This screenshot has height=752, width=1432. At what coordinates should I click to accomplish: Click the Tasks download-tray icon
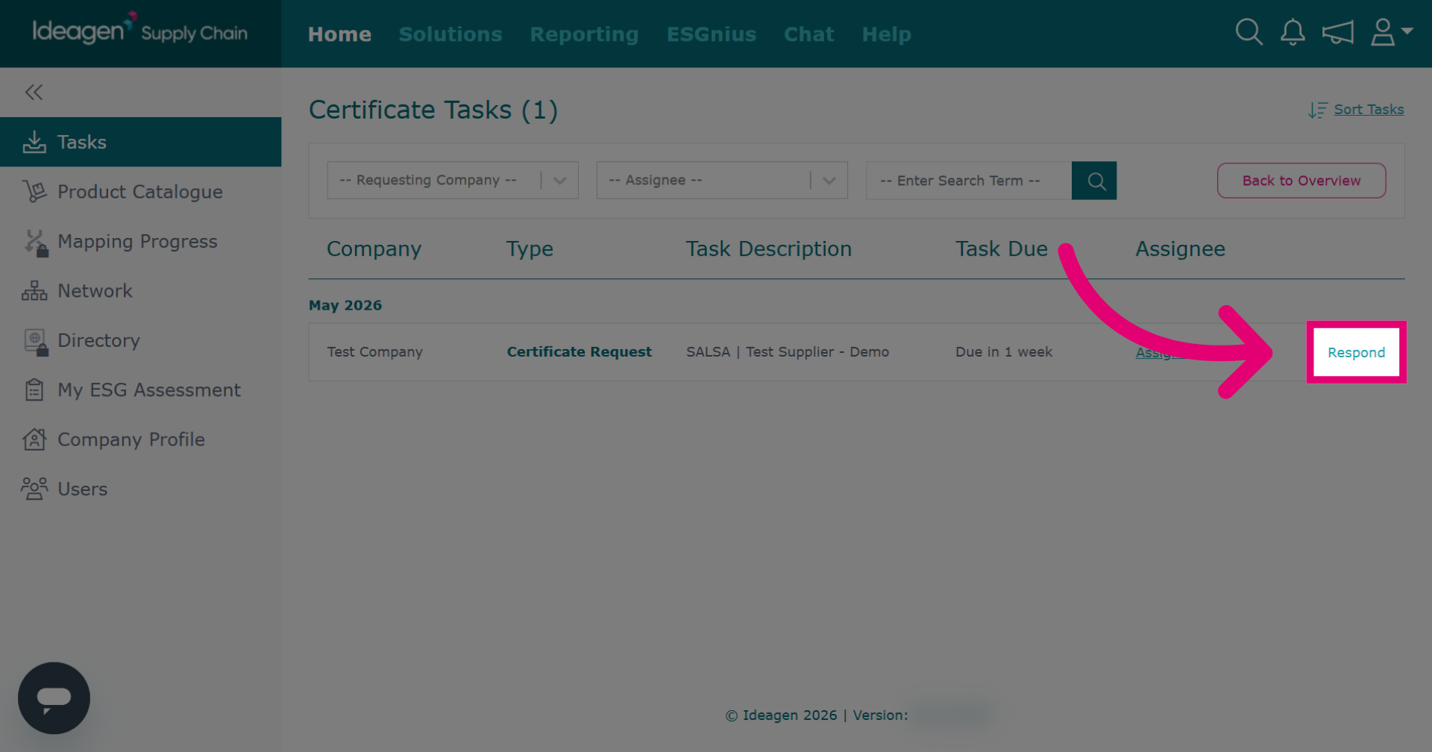point(34,142)
